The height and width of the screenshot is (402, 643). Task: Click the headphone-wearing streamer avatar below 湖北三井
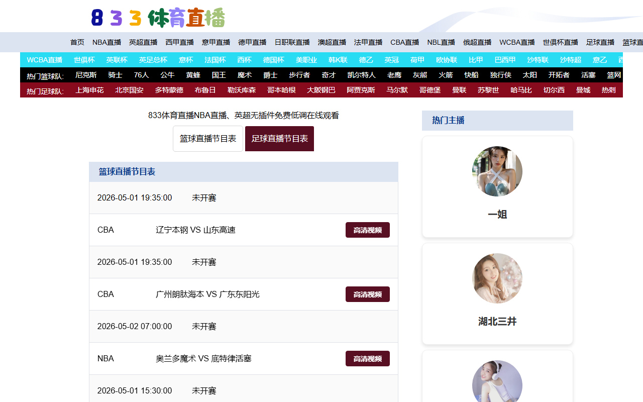click(x=497, y=382)
